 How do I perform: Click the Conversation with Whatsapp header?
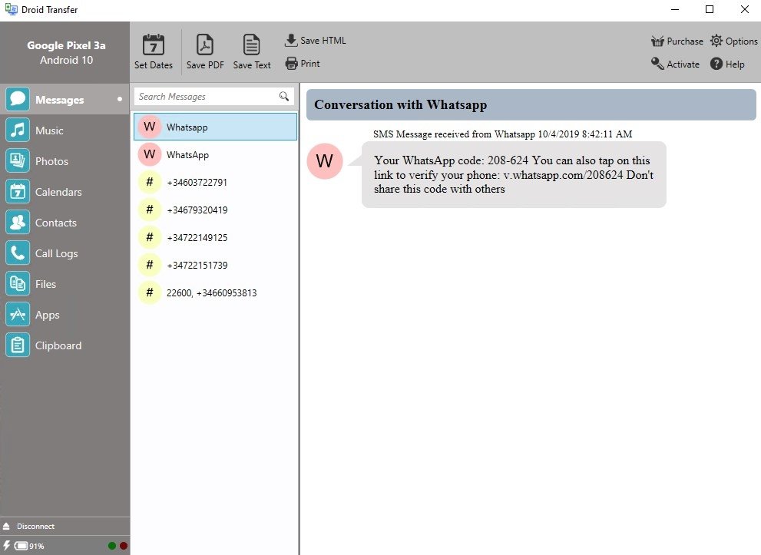531,105
